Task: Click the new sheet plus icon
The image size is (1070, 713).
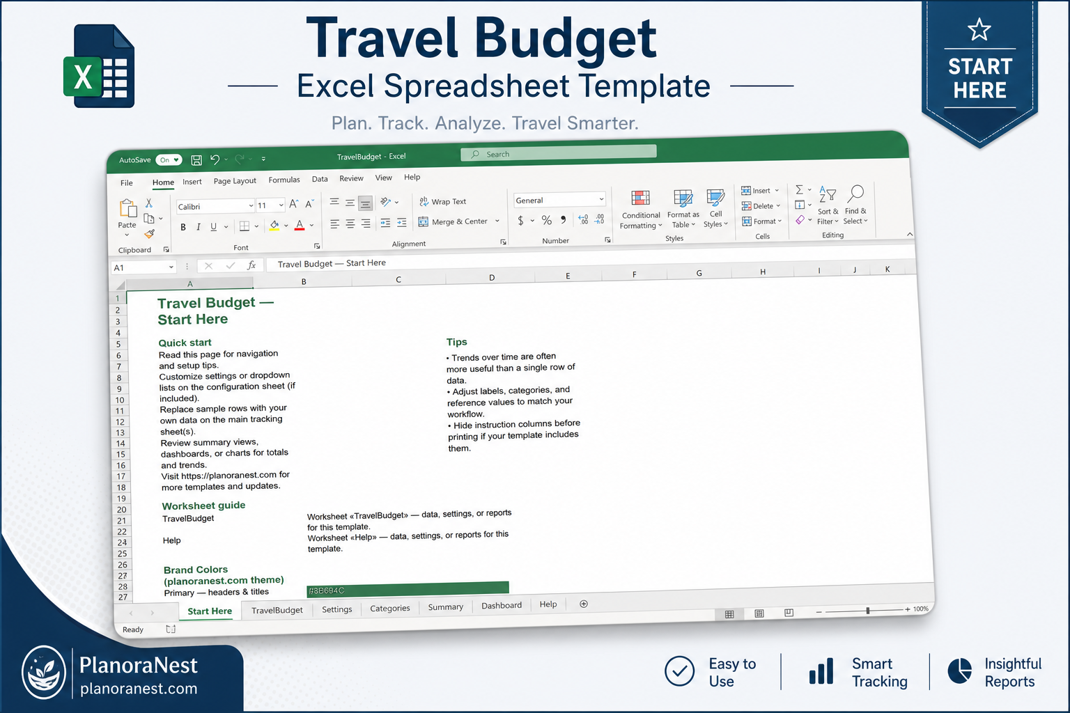Action: tap(584, 604)
